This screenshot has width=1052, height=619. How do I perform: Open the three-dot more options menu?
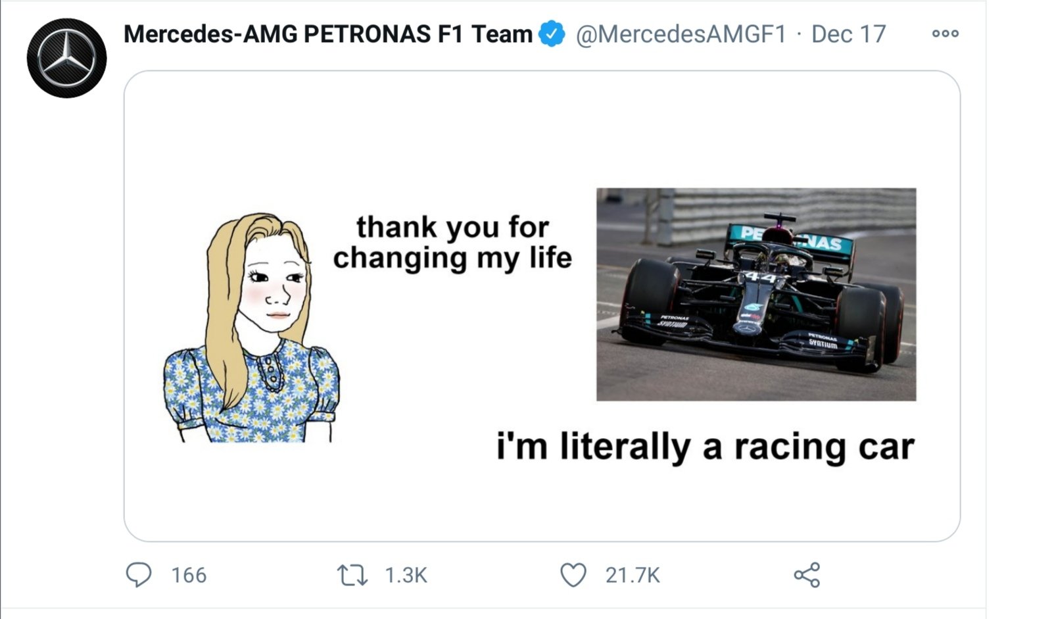[945, 34]
